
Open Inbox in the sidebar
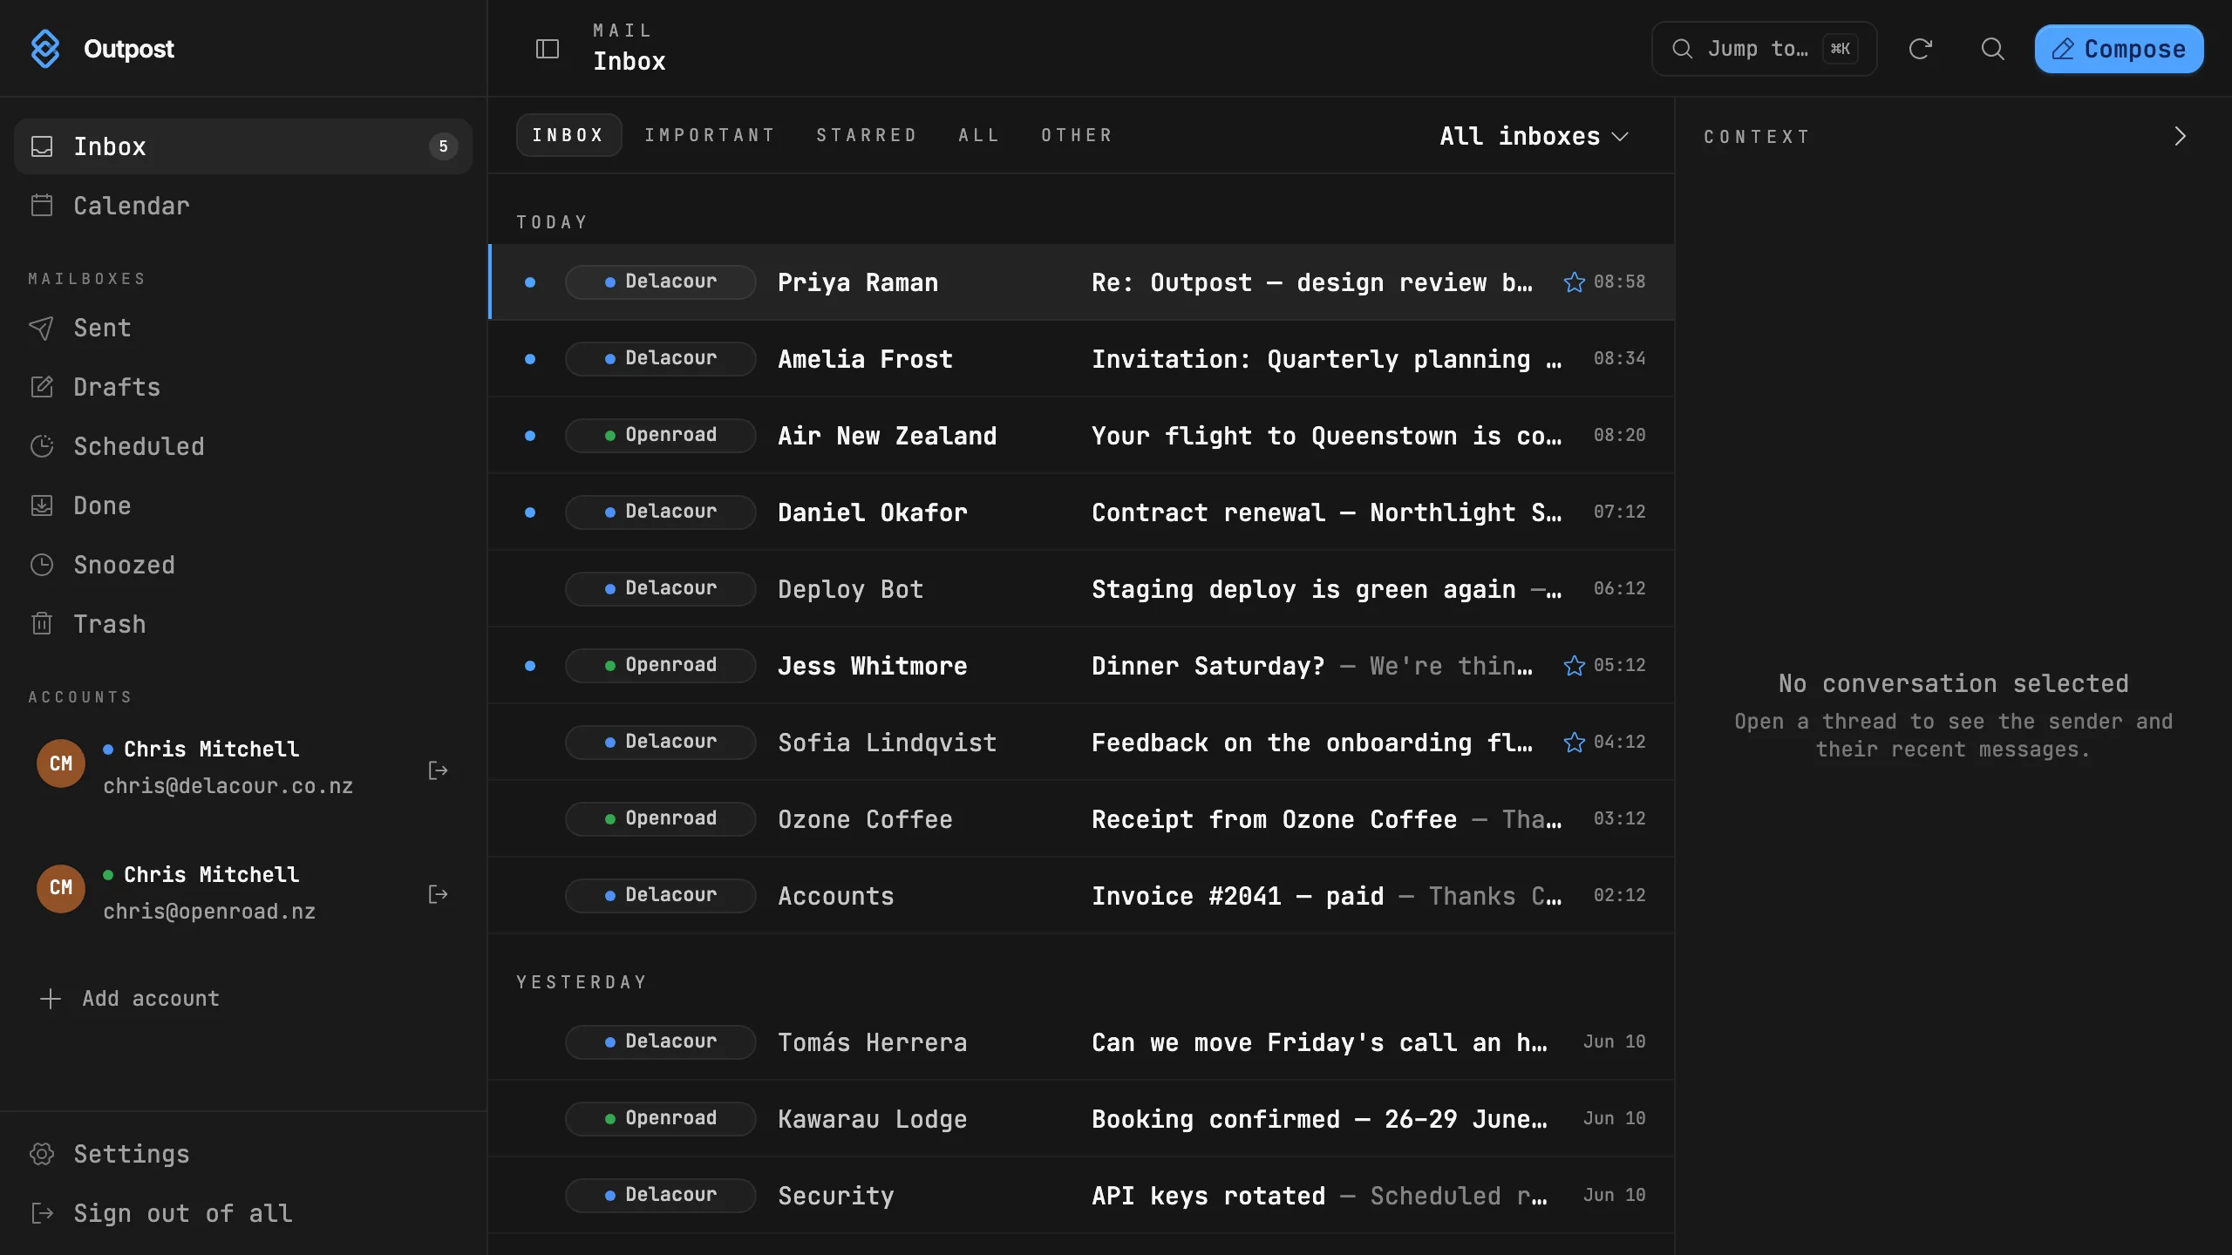[x=243, y=146]
